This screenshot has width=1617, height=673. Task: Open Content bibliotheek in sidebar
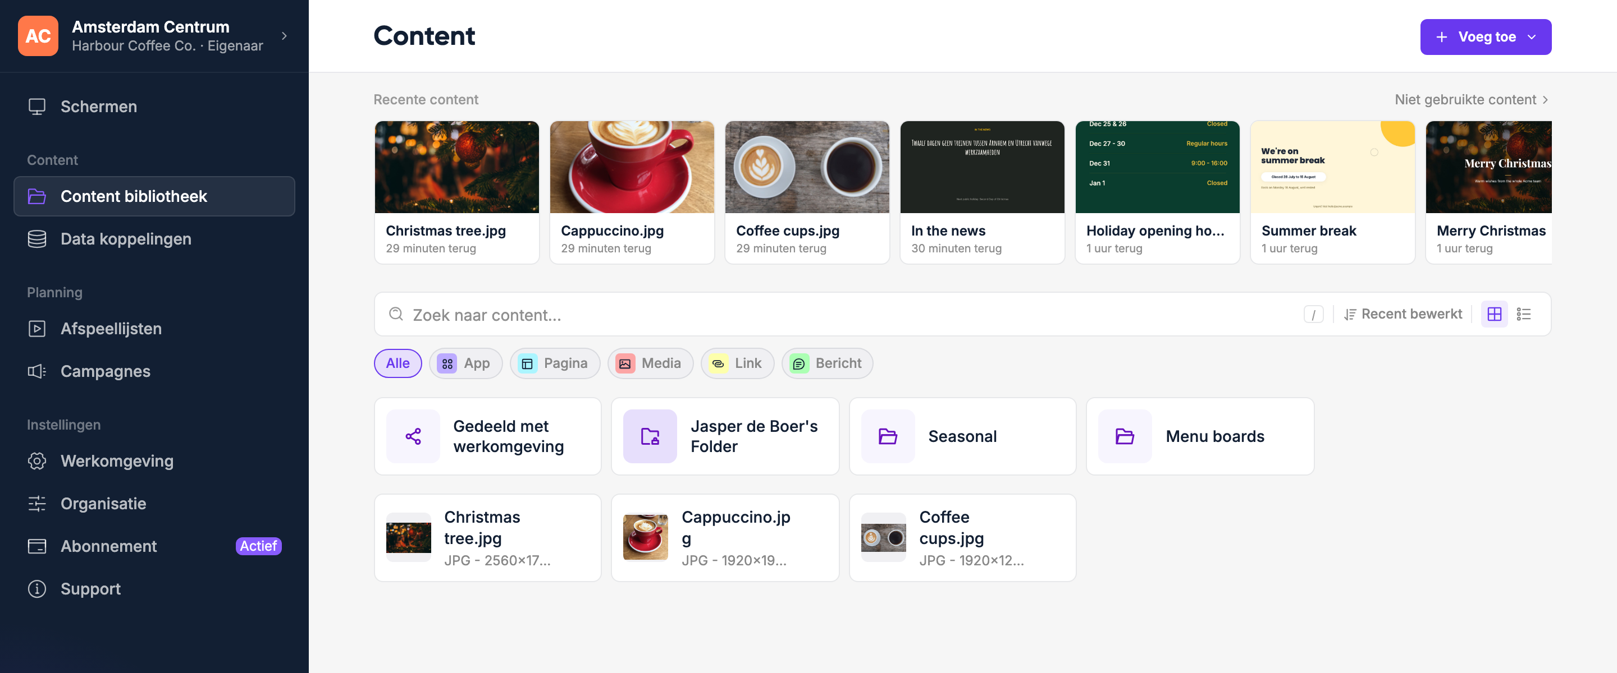point(154,196)
